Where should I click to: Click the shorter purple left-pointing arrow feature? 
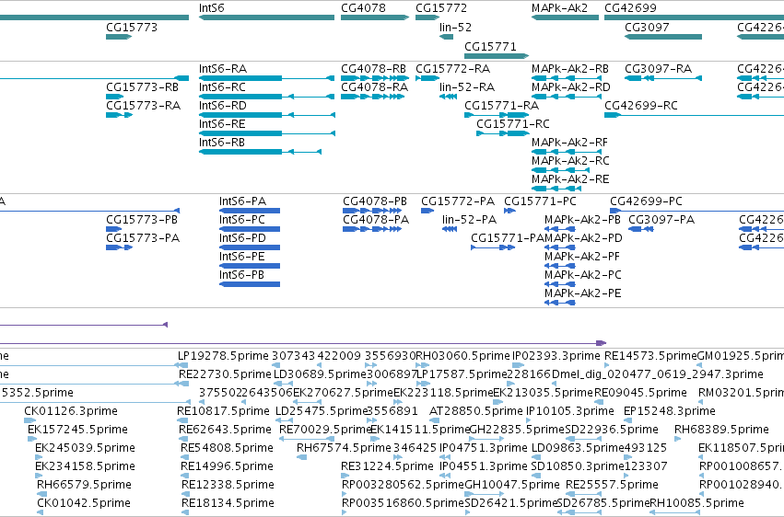click(84, 325)
